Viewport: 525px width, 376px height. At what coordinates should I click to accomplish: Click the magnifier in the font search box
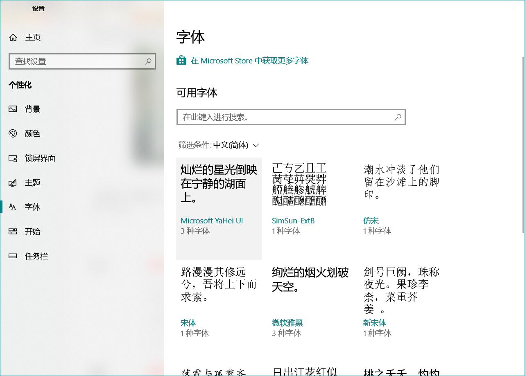tap(397, 117)
